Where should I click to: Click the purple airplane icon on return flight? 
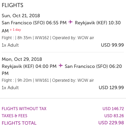click(x=61, y=66)
